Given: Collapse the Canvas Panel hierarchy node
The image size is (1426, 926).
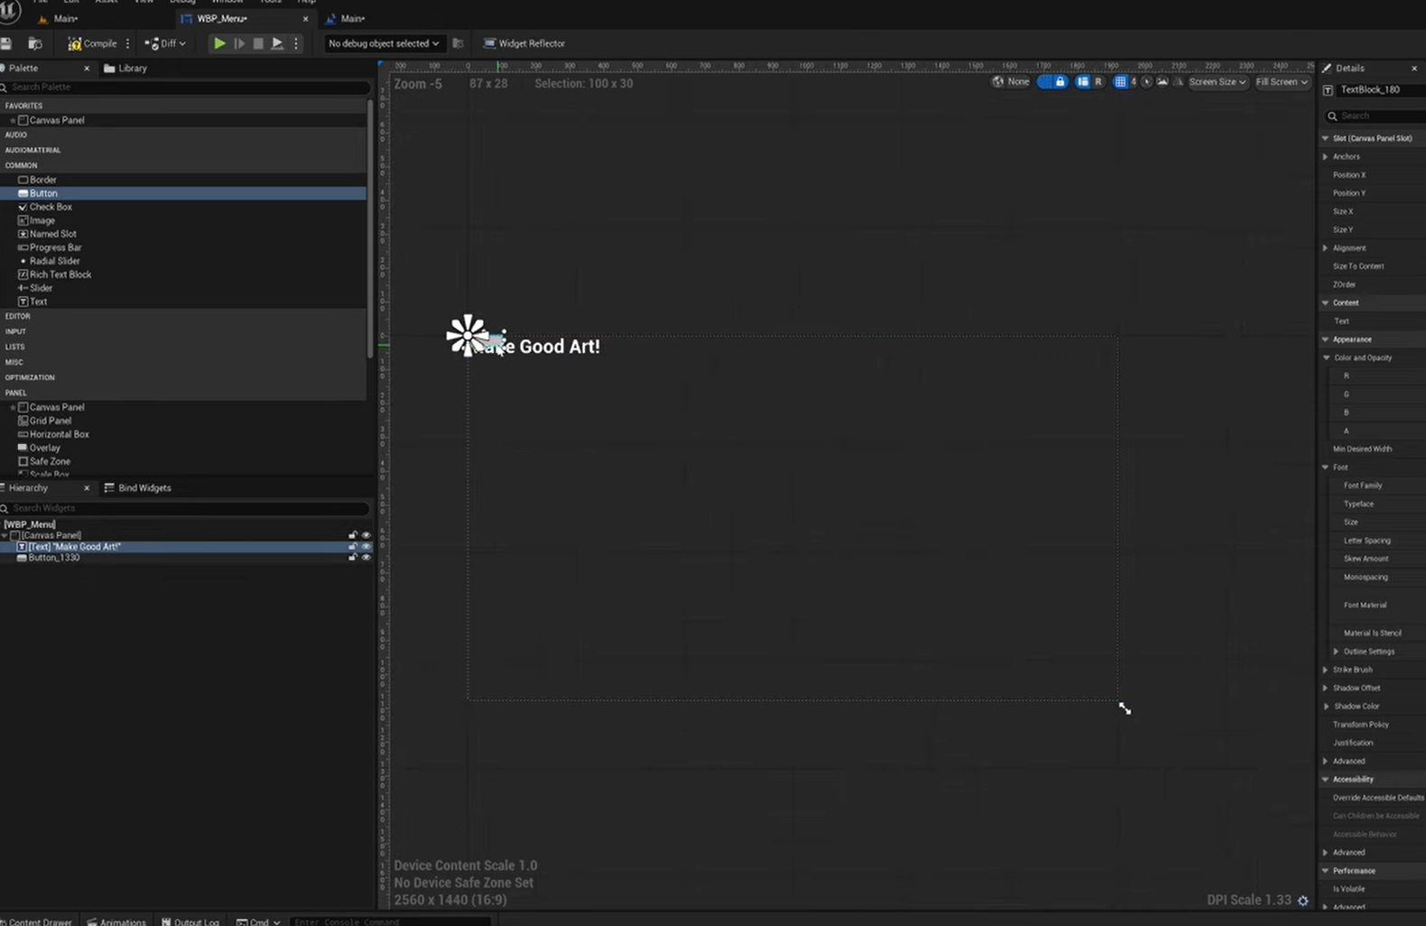Looking at the screenshot, I should (x=5, y=535).
